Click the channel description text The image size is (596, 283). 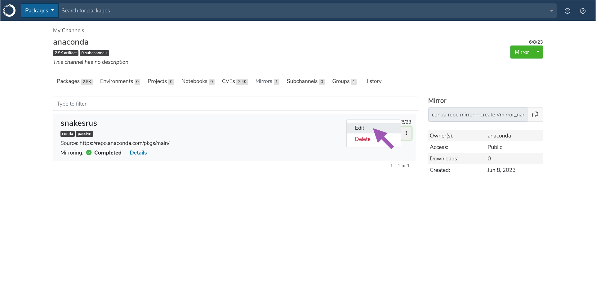tap(91, 62)
